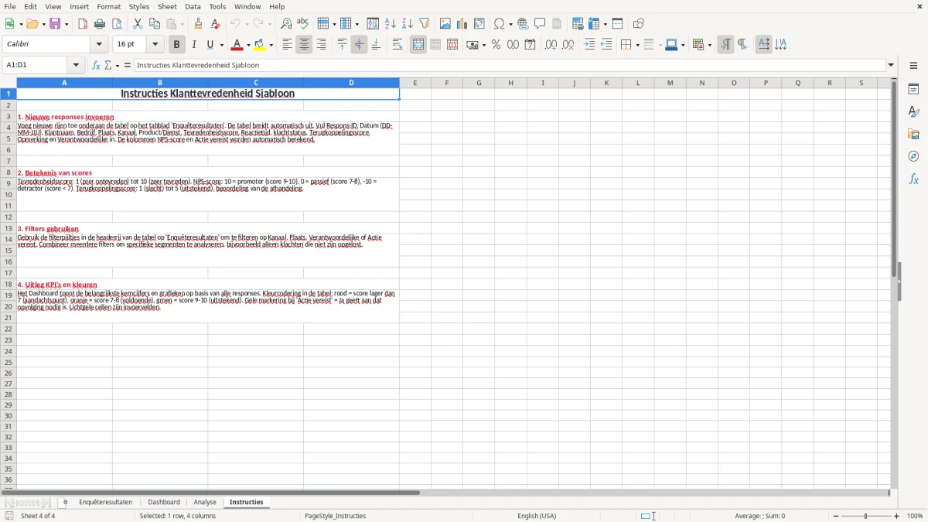The width and height of the screenshot is (928, 522).
Task: Open the Save document icon
Action: 55,24
